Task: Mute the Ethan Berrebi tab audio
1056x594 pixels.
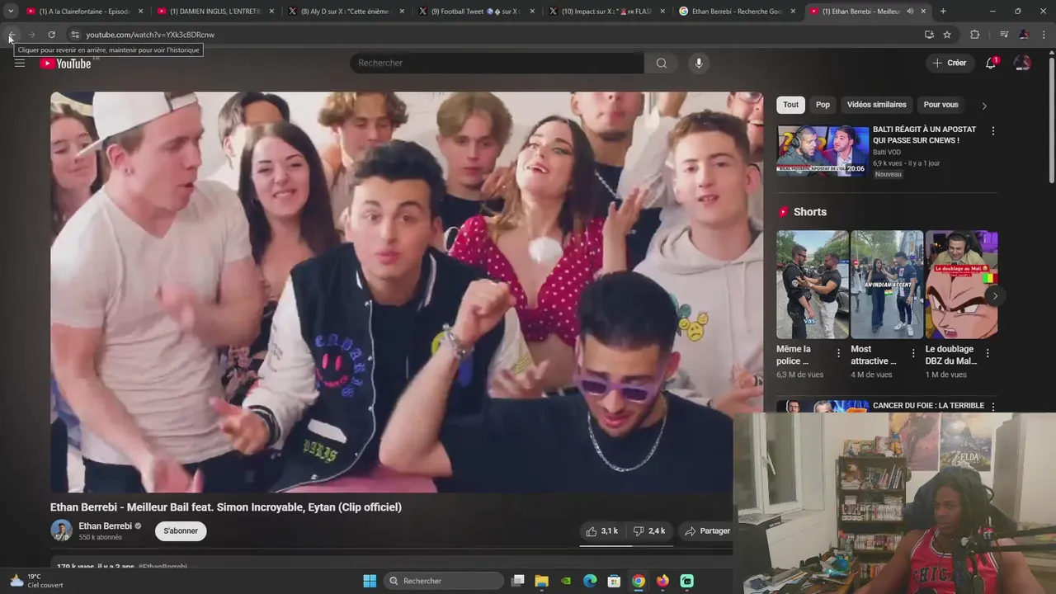Action: click(x=910, y=12)
